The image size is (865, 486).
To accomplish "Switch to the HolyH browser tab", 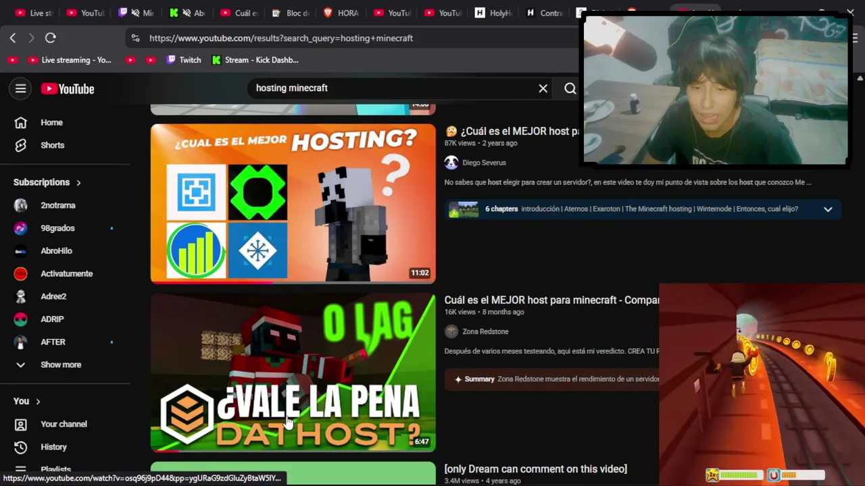I will 493,13.
